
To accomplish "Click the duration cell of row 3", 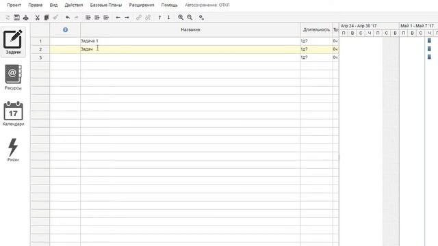I will tap(316, 57).
